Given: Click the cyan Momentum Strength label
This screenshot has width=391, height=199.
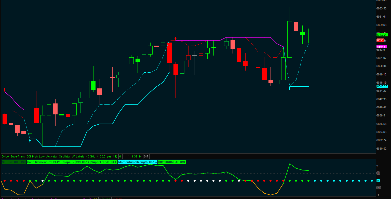Looking at the screenshot, I should pos(137,162).
